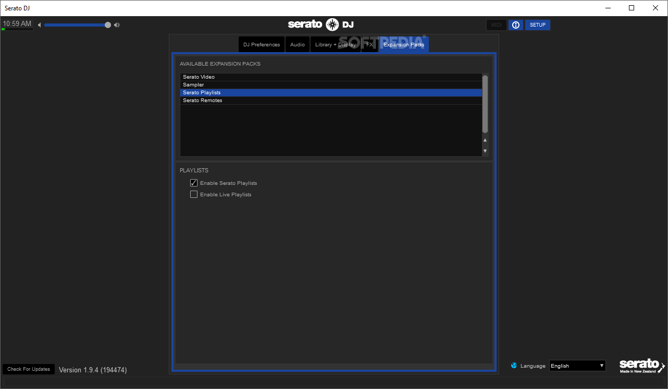Click the Check For Updates button
The width and height of the screenshot is (668, 389).
tap(29, 369)
